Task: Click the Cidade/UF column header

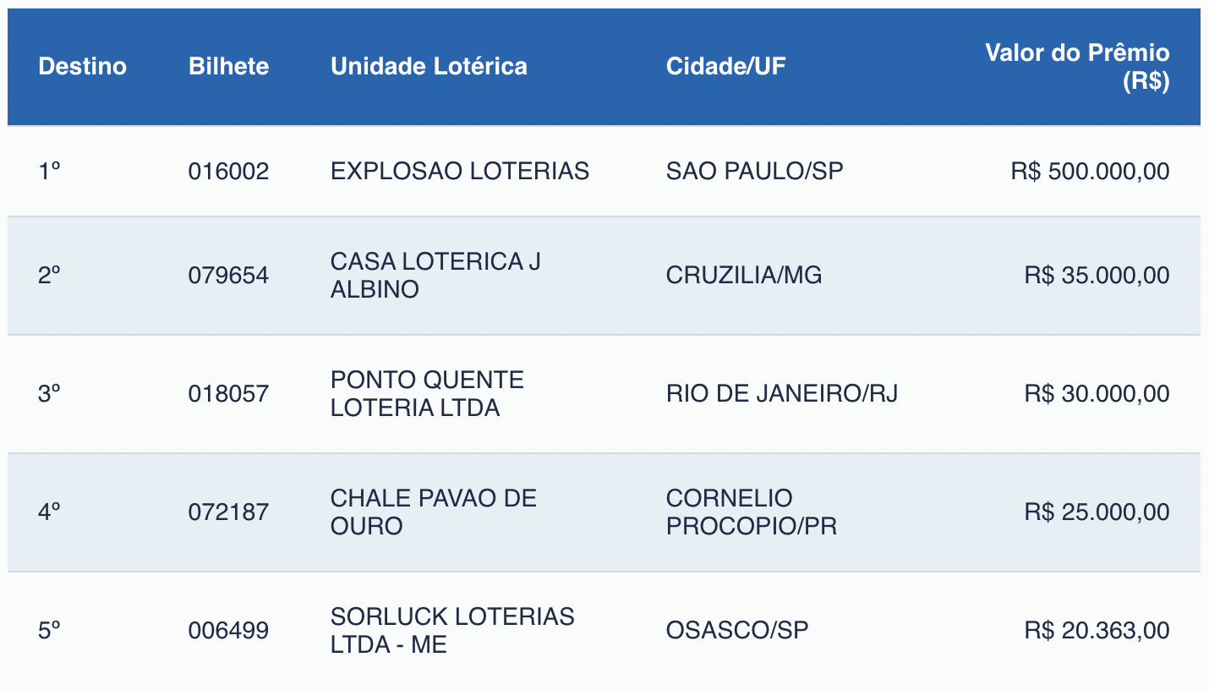Action: 725,66
